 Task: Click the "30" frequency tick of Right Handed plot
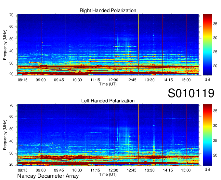11,63
